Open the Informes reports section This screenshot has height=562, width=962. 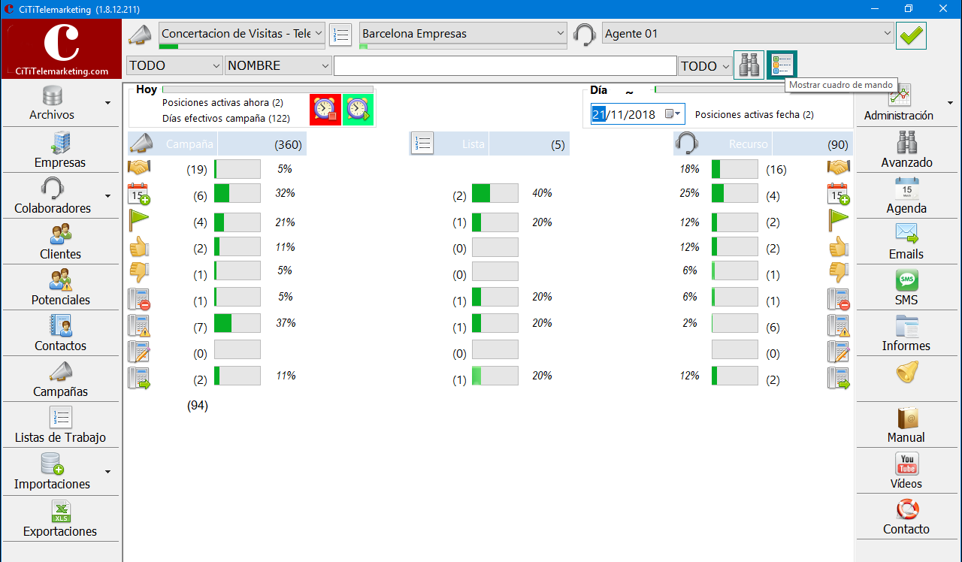tap(906, 333)
